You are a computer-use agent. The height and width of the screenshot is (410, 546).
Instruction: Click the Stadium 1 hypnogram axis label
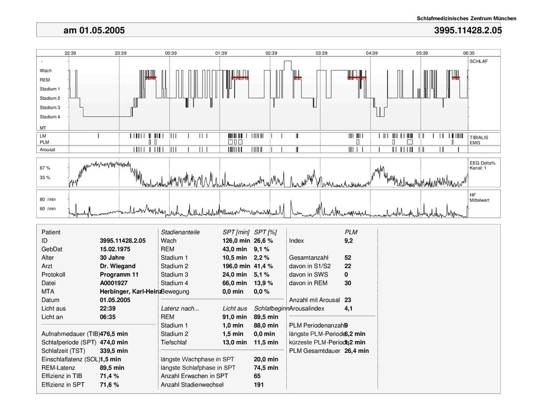click(x=50, y=89)
